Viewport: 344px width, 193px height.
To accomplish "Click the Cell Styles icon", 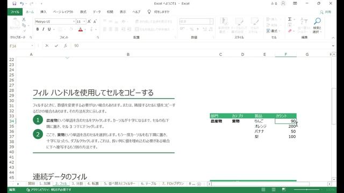I will click(254, 21).
